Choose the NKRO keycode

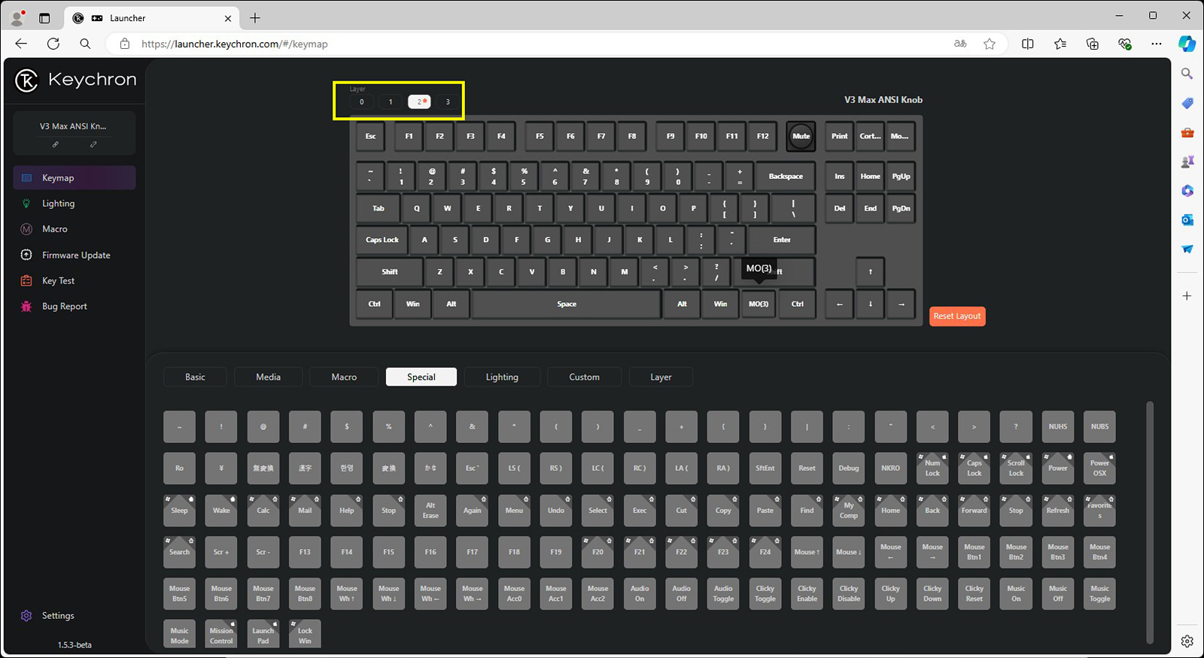pyautogui.click(x=890, y=468)
